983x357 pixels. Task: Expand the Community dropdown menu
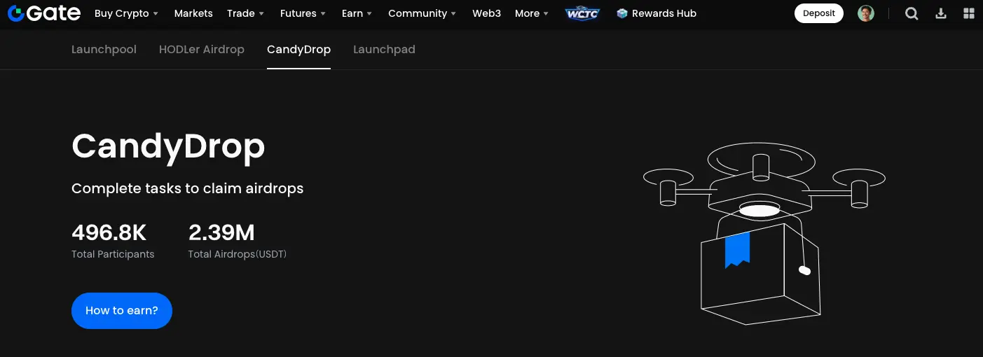point(422,13)
